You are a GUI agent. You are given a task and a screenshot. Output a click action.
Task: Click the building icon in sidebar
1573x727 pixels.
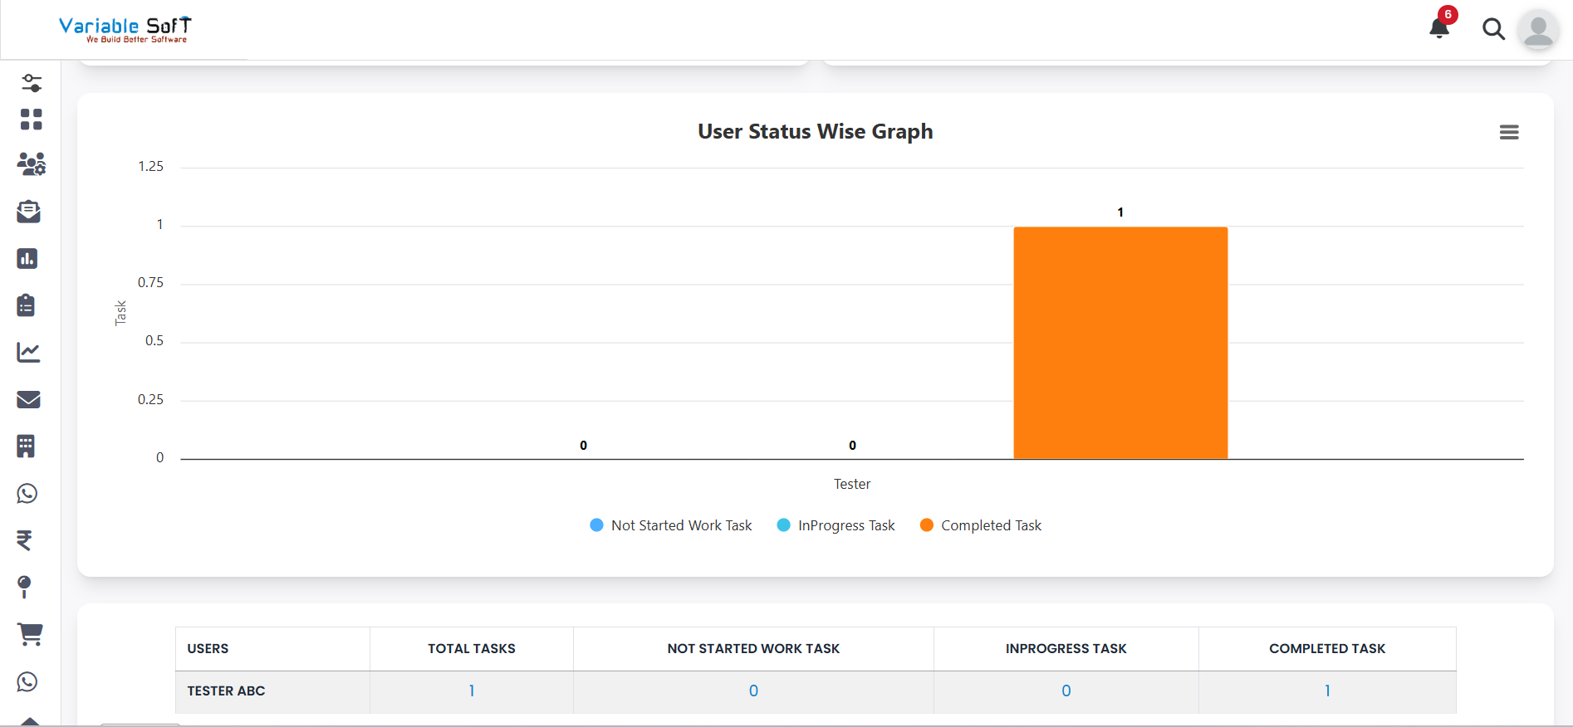coord(27,446)
